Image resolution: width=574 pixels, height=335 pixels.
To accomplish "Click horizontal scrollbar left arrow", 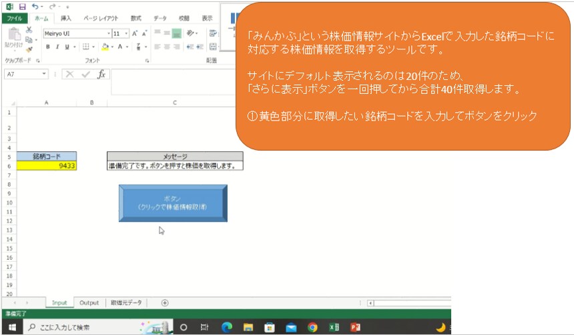I will coord(370,303).
